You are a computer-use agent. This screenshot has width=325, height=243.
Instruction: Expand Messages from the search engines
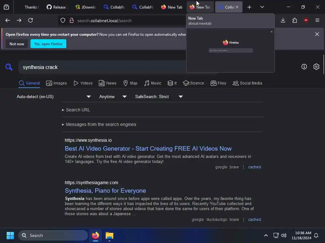[99, 124]
